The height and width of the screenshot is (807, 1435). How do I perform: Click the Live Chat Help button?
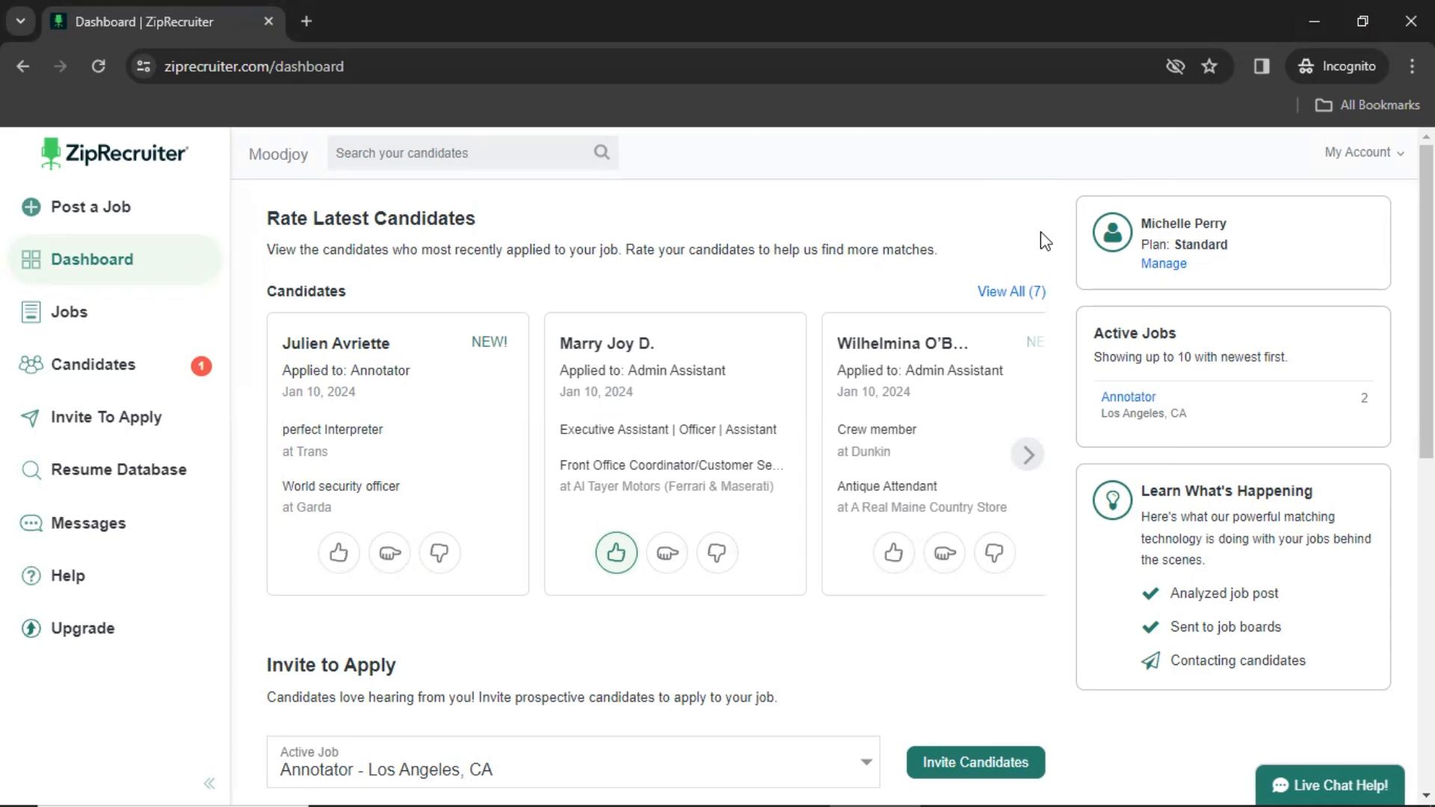pos(1330,785)
